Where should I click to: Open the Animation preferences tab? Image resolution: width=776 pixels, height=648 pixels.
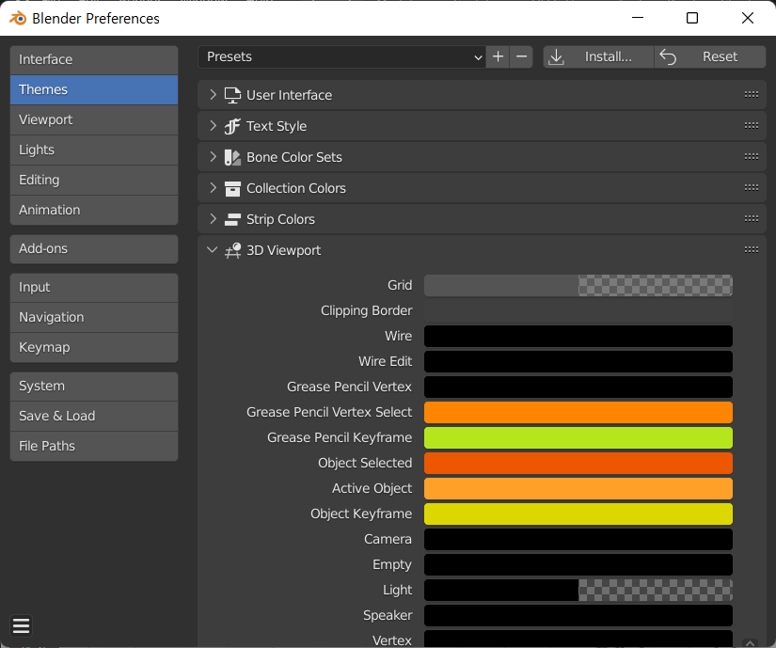(x=94, y=211)
